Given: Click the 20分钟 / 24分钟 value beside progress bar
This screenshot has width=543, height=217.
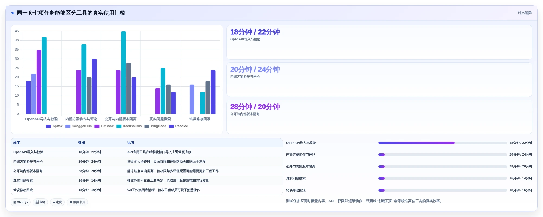Looking at the screenshot, I should point(521,155).
